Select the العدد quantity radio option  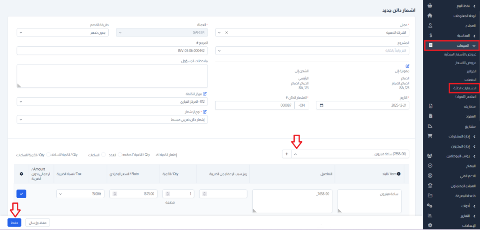pos(119,155)
